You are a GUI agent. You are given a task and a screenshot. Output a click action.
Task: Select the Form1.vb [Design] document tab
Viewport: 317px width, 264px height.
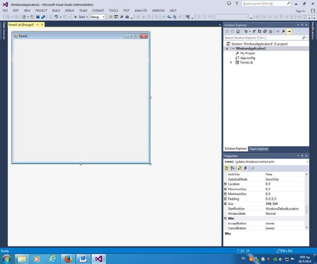pos(21,25)
